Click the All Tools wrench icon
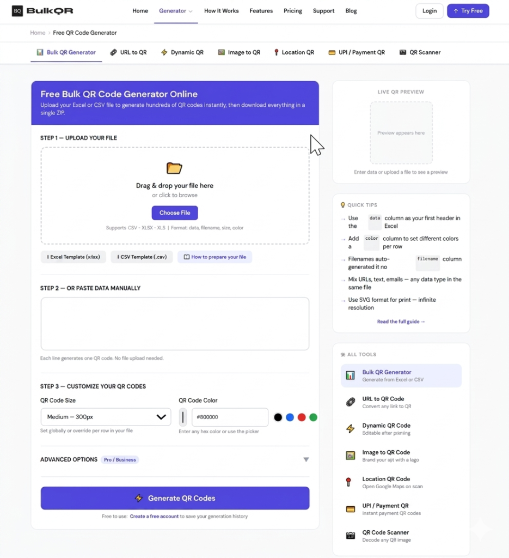Screen dimensions: 509x558 tap(342, 354)
